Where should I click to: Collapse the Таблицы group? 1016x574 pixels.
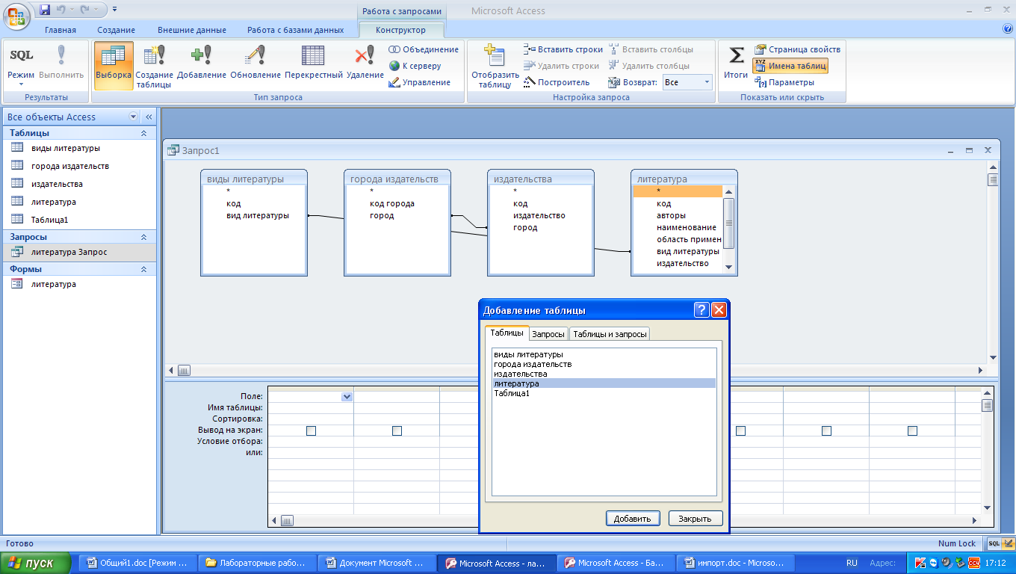tap(143, 133)
